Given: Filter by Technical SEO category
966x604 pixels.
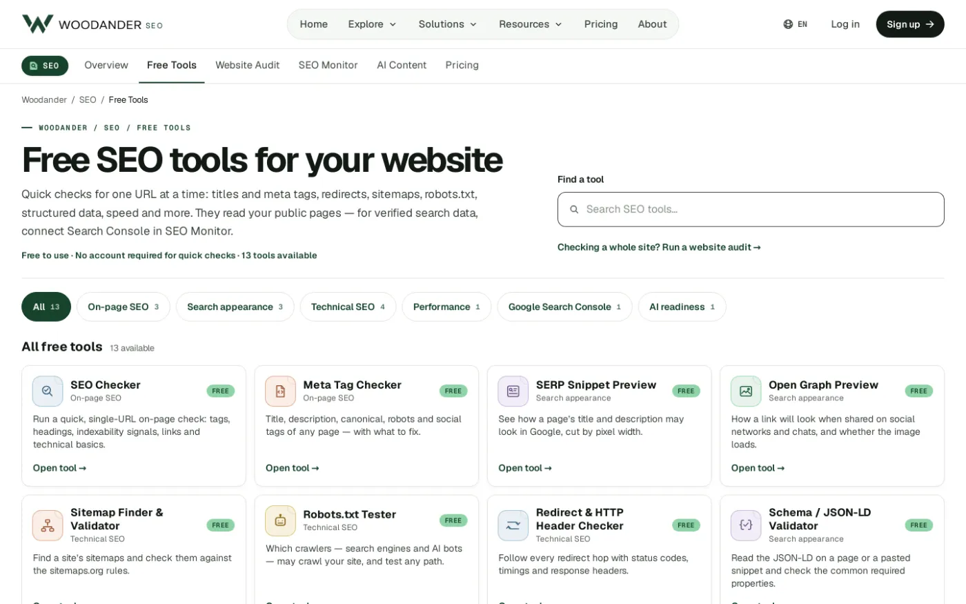Looking at the screenshot, I should [348, 306].
